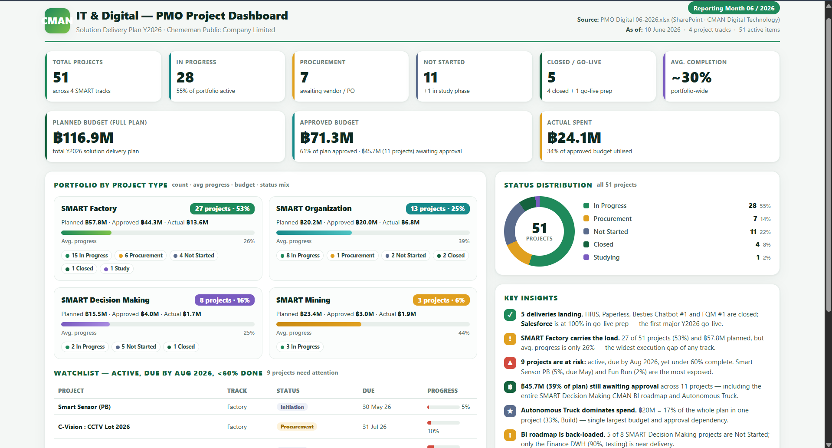Click the Studying legend swatch
832x448 pixels.
[x=586, y=257]
